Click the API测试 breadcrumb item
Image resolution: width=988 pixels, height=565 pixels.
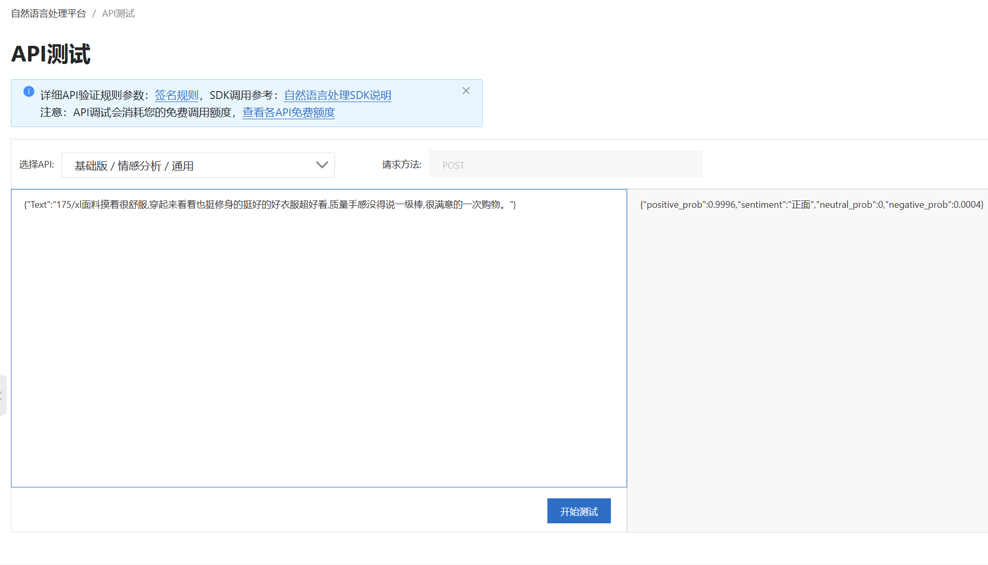118,14
